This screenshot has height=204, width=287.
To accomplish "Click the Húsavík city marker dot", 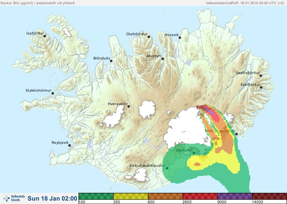I will pos(180,38).
